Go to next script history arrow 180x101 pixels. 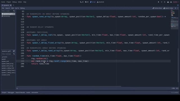click(x=178, y=8)
